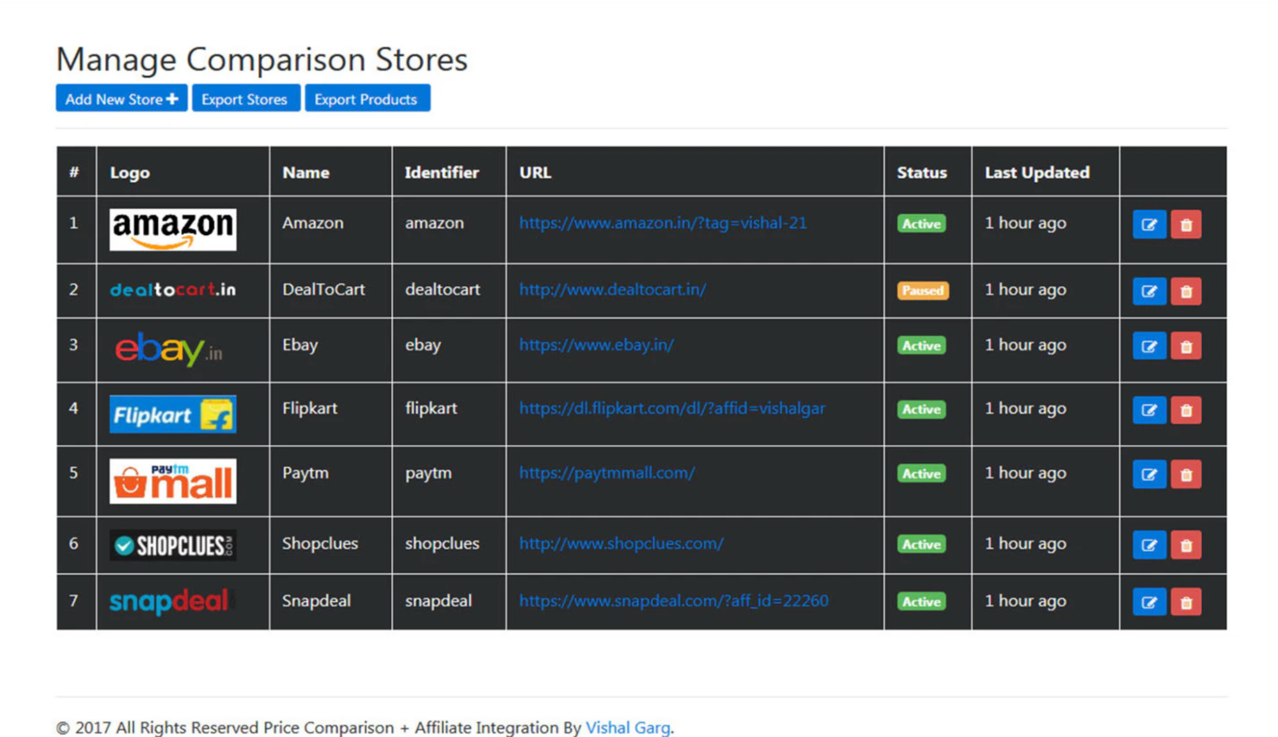
Task: Click the Active badge for Amazon
Action: point(921,224)
